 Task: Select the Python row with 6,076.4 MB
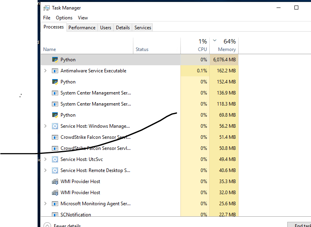(x=140, y=60)
